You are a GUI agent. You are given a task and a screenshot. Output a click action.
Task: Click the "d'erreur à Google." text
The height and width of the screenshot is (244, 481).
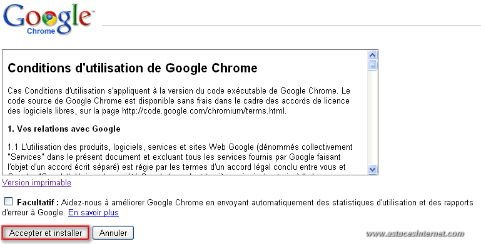(33, 212)
